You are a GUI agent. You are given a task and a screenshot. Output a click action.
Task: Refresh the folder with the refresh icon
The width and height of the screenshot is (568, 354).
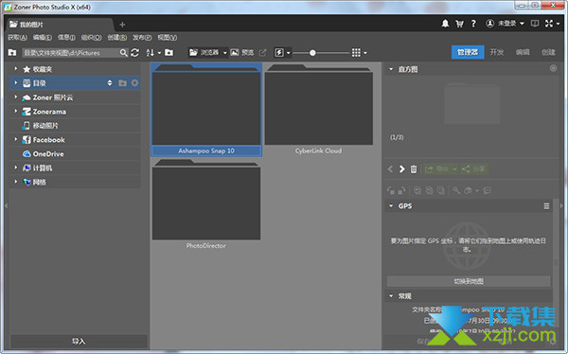(134, 53)
